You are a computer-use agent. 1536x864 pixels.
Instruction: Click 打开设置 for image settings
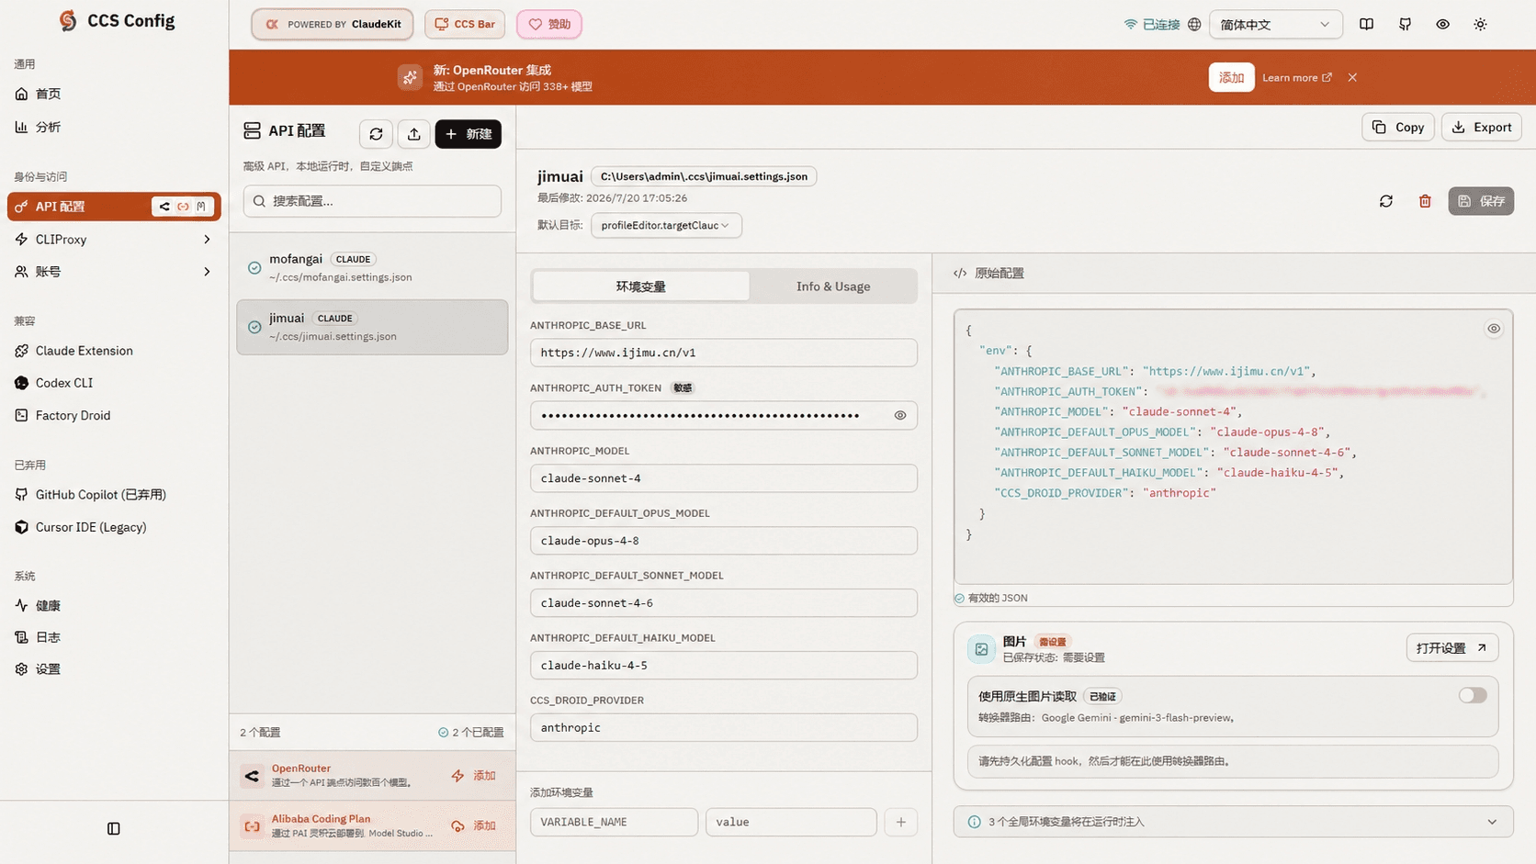[1452, 648]
